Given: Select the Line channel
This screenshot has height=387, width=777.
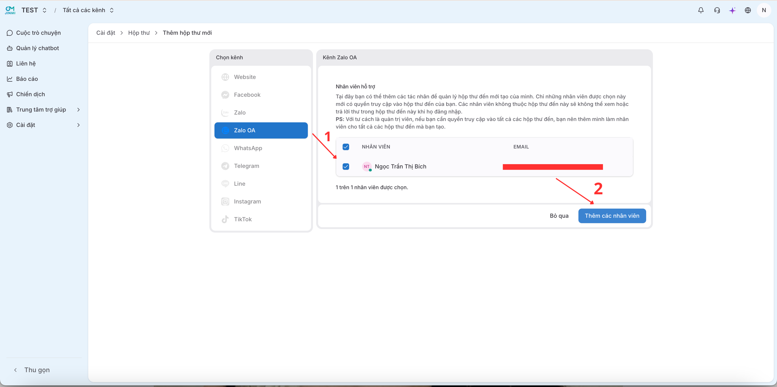Looking at the screenshot, I should pos(261,184).
